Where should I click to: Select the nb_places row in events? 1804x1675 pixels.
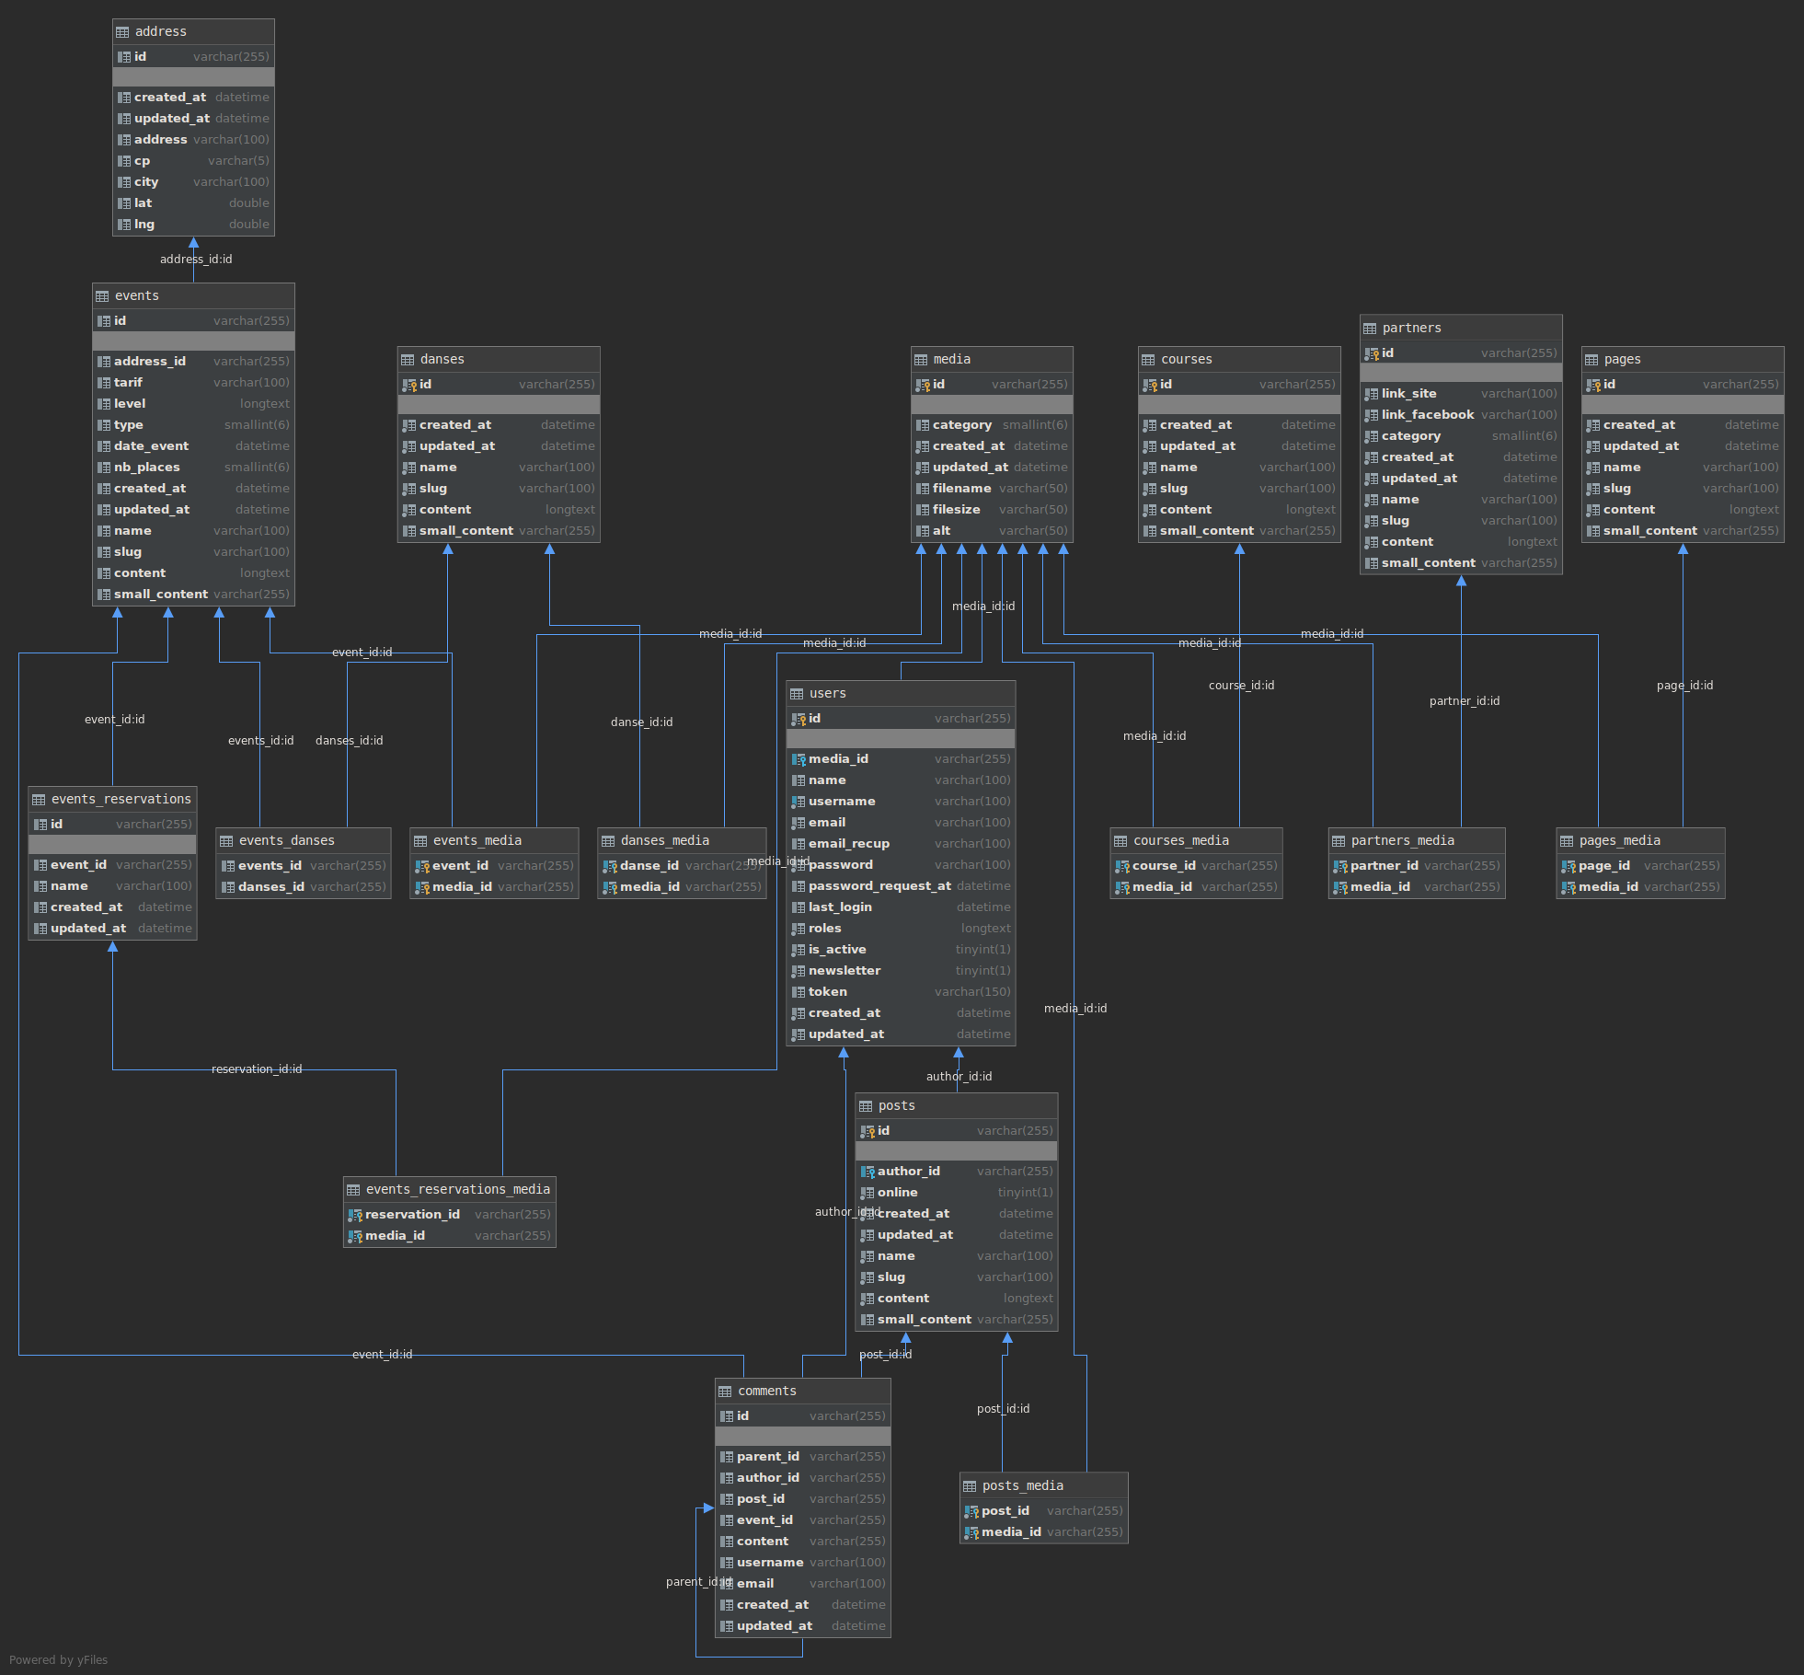[x=149, y=467]
